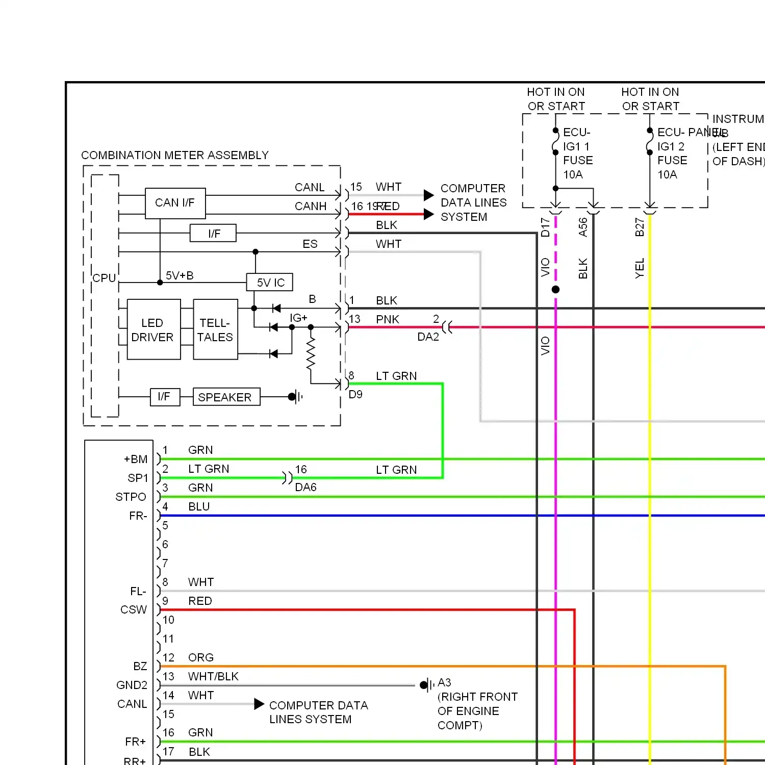Select the CAN I/F block
The width and height of the screenshot is (765, 765).
point(175,203)
